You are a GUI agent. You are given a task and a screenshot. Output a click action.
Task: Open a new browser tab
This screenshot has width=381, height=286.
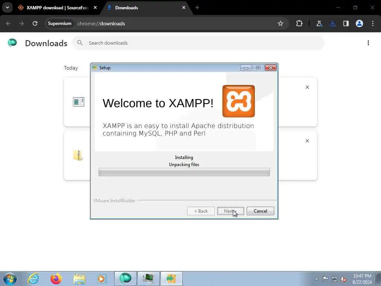point(197,7)
